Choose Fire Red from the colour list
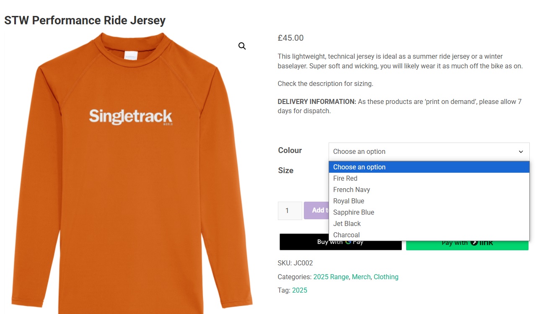539x314 pixels. point(345,178)
